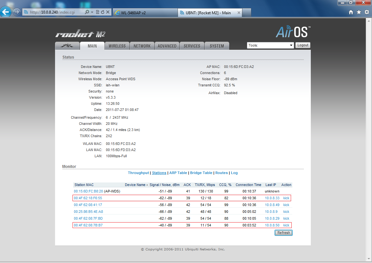Open the browser home page icon
The height and width of the screenshot is (263, 372).
click(x=351, y=12)
